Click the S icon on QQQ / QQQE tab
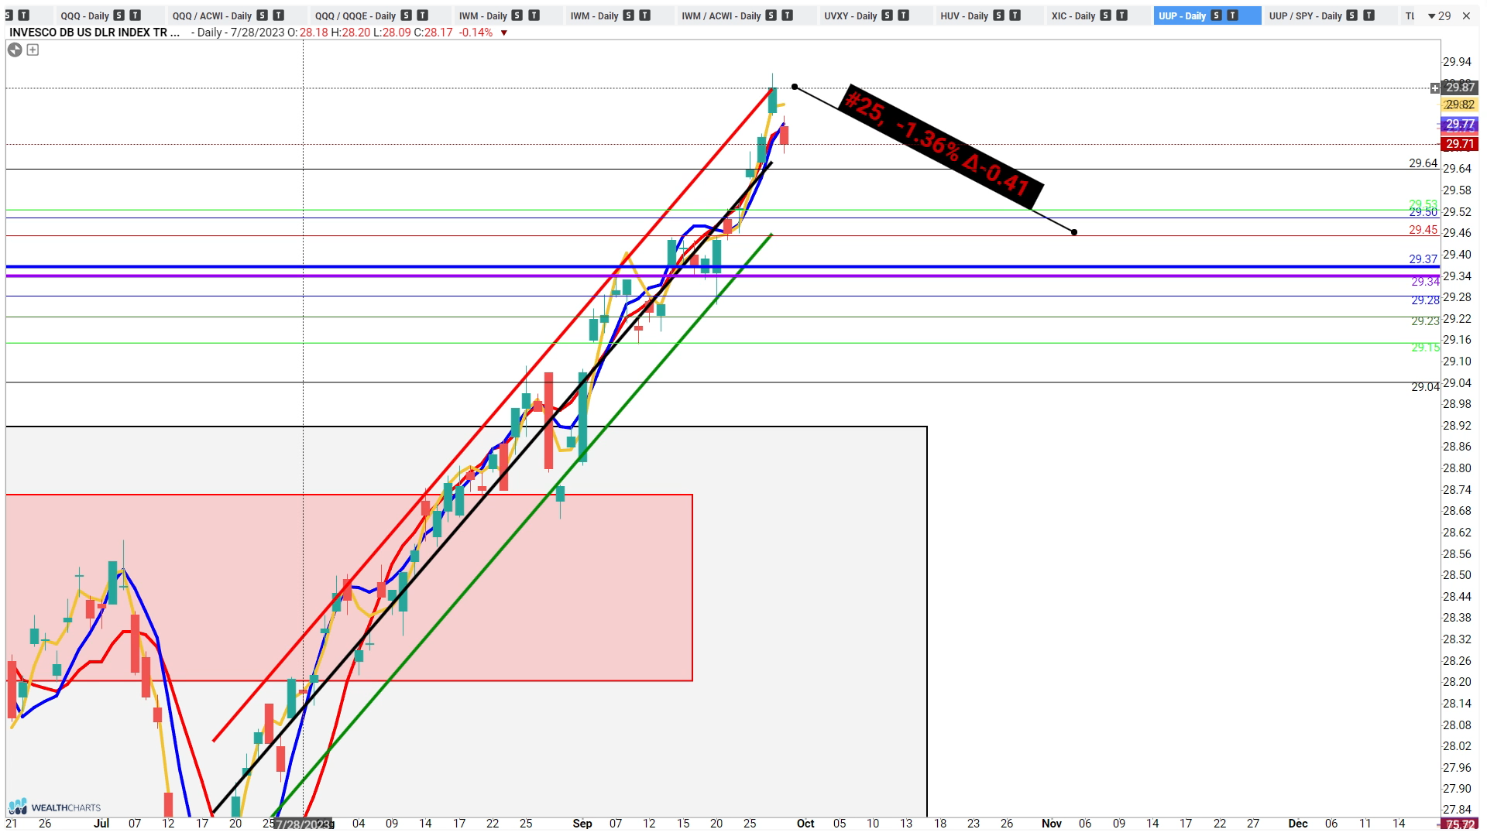1487x836 pixels. [x=406, y=15]
